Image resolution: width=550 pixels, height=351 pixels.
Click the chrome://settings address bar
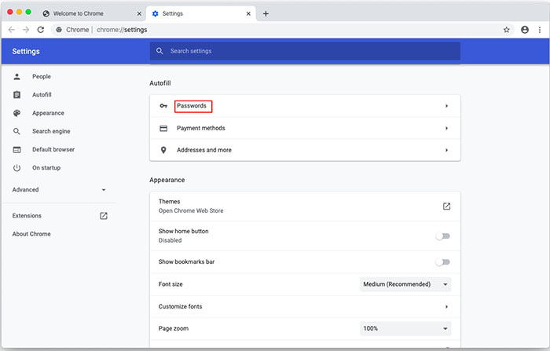coord(282,30)
